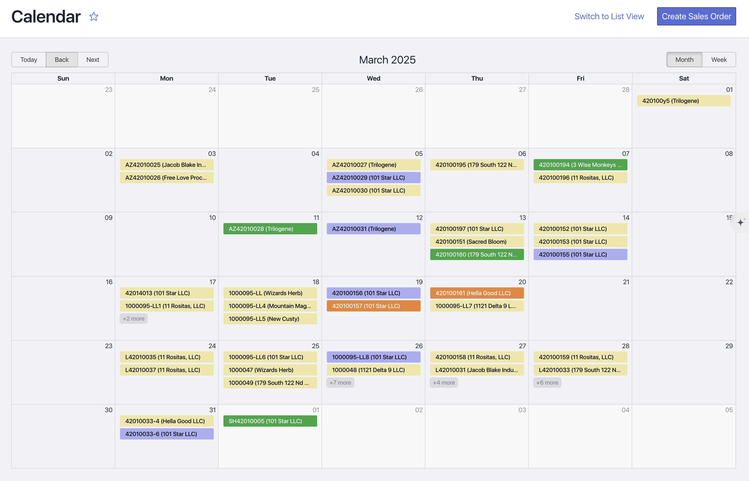Click Create Sales Order button
This screenshot has width=749, height=481.
[696, 16]
